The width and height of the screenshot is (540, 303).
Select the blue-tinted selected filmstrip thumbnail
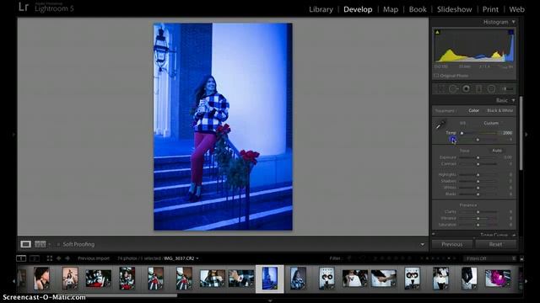pos(270,279)
